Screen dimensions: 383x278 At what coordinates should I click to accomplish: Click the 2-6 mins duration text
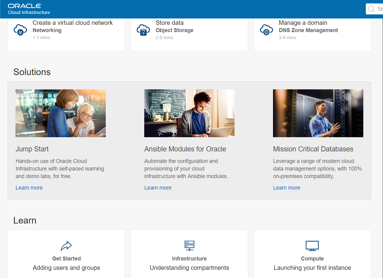pyautogui.click(x=165, y=38)
